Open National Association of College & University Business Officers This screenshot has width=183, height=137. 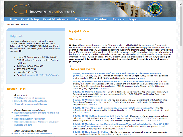[37, 123]
